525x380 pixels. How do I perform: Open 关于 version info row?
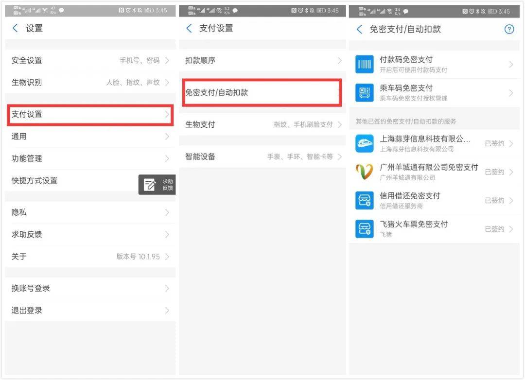point(90,257)
